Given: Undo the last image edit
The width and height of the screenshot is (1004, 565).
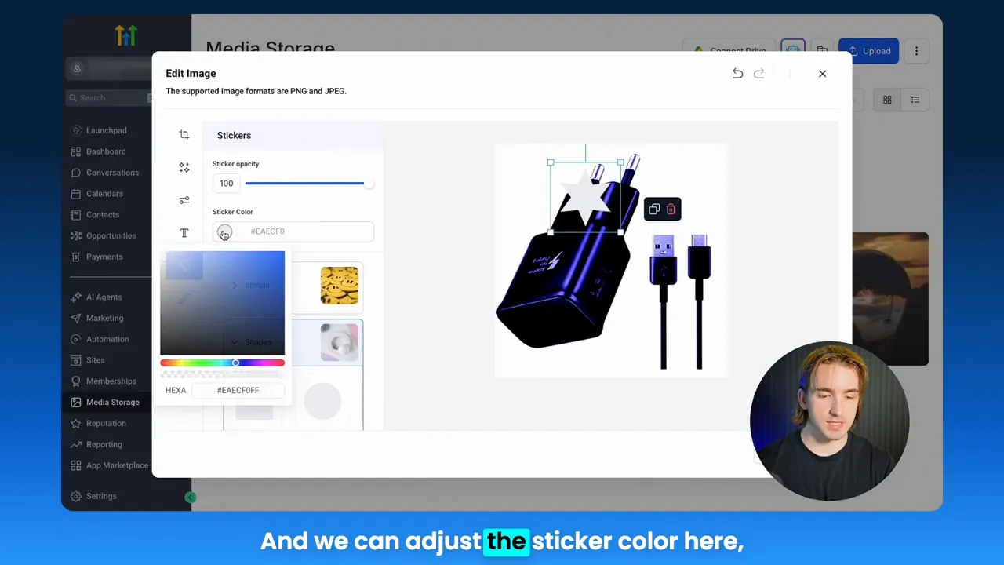Looking at the screenshot, I should (737, 73).
